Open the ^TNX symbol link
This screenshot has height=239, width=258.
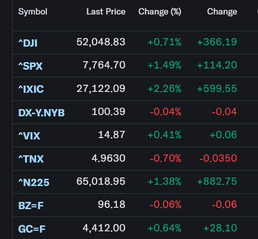click(31, 159)
